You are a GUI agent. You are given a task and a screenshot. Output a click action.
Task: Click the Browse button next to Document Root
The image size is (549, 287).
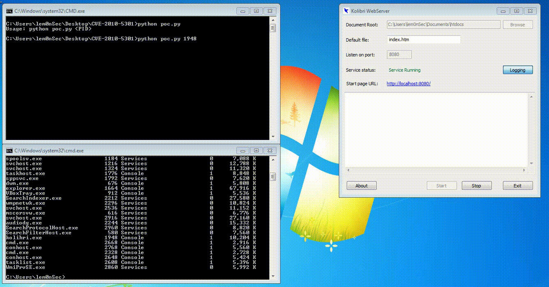(518, 25)
